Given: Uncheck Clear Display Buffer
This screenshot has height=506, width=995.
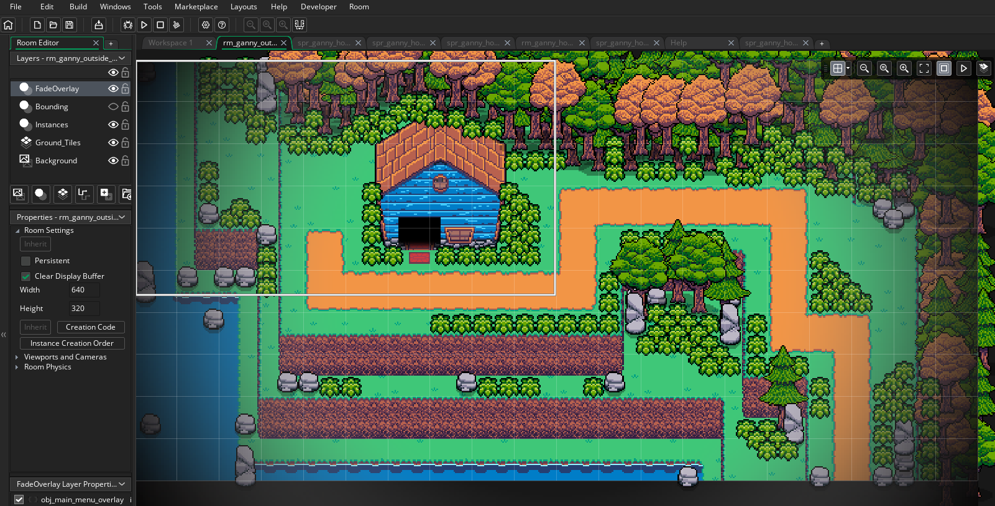Looking at the screenshot, I should click(x=25, y=276).
